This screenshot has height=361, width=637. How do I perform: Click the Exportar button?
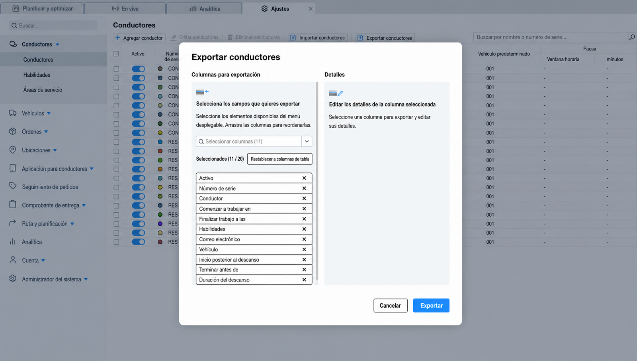tap(431, 305)
